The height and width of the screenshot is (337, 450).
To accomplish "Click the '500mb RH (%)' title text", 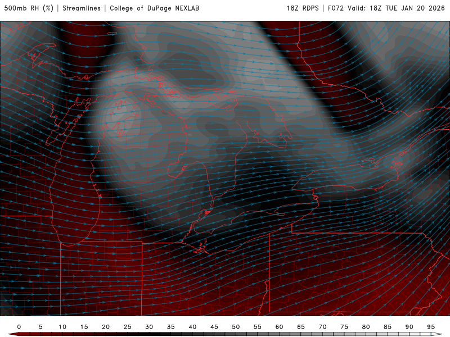I will 29,8.
